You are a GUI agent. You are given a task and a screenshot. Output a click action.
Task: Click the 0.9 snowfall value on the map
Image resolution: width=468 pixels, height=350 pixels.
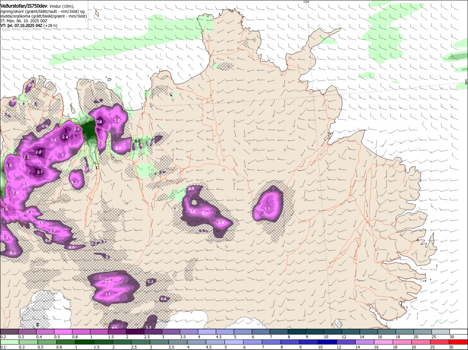[107, 281]
